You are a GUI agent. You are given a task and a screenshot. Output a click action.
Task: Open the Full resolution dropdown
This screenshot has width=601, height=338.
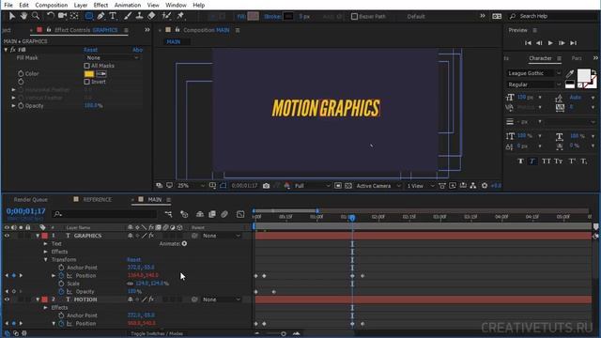point(313,186)
